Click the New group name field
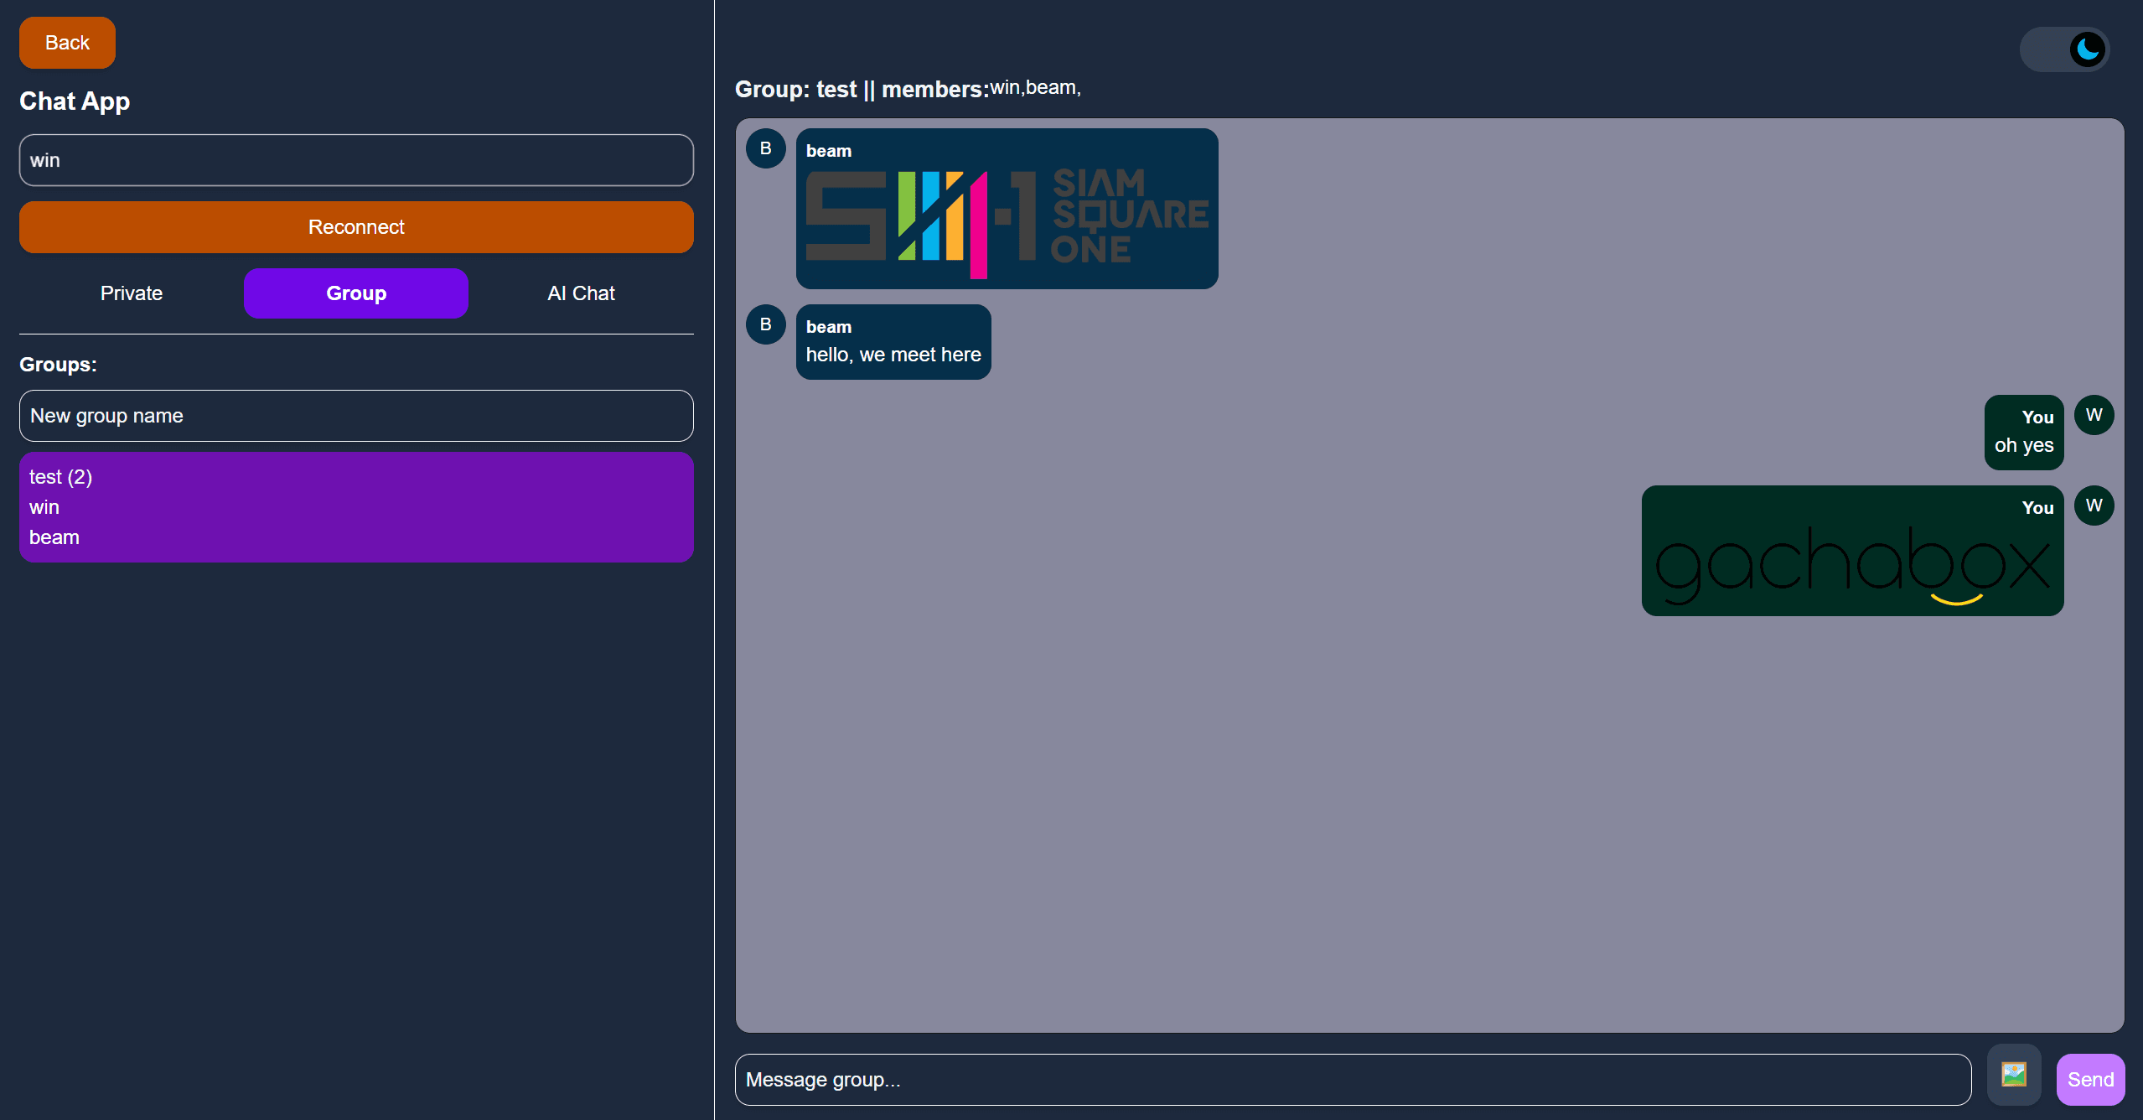 click(356, 416)
